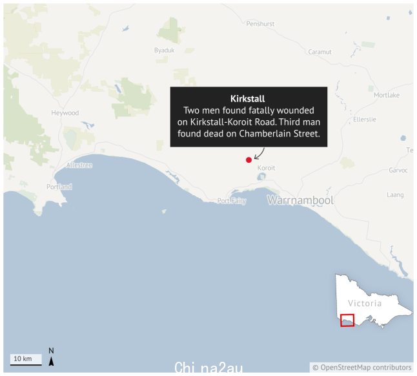Viewport: 417px width, 376px height.
Task: Select the Victoria inset map label
Action: click(x=365, y=304)
